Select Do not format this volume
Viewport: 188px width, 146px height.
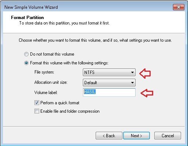click(26, 54)
